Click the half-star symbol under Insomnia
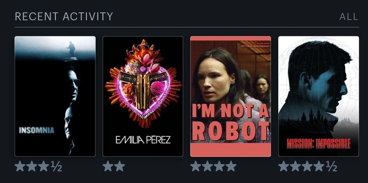368x183 pixels. coord(56,166)
